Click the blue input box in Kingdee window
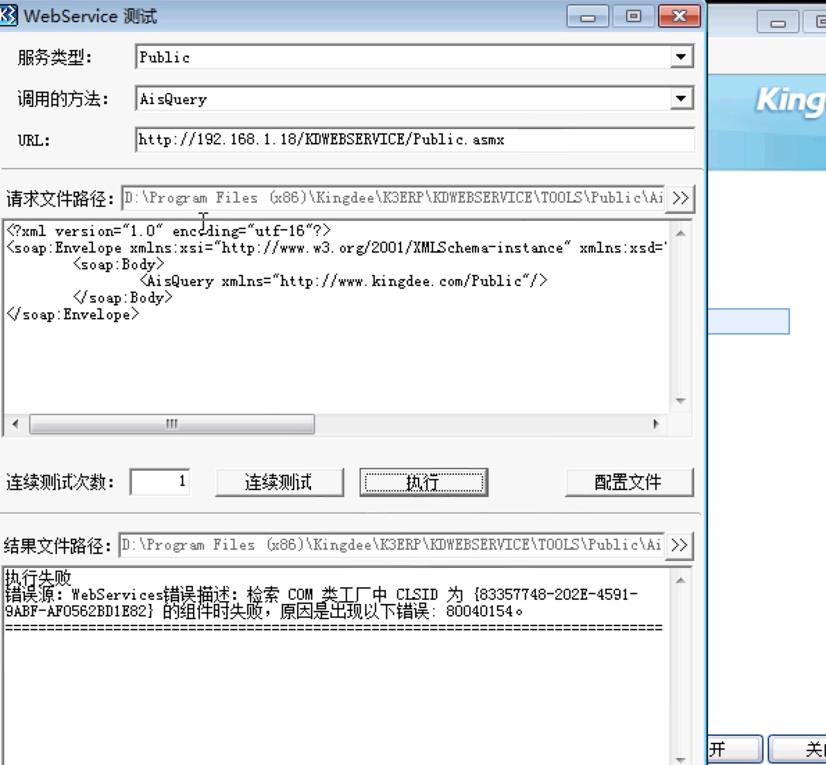Screen dimensions: 826x765 pos(748,321)
